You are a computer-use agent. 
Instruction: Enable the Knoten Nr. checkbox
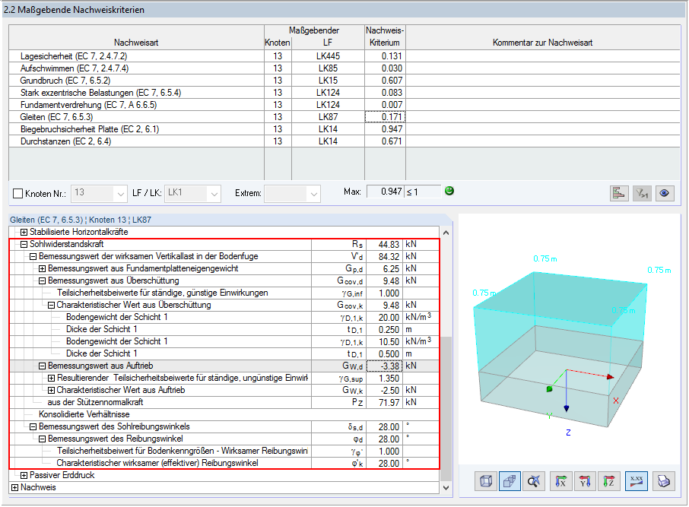(18, 193)
